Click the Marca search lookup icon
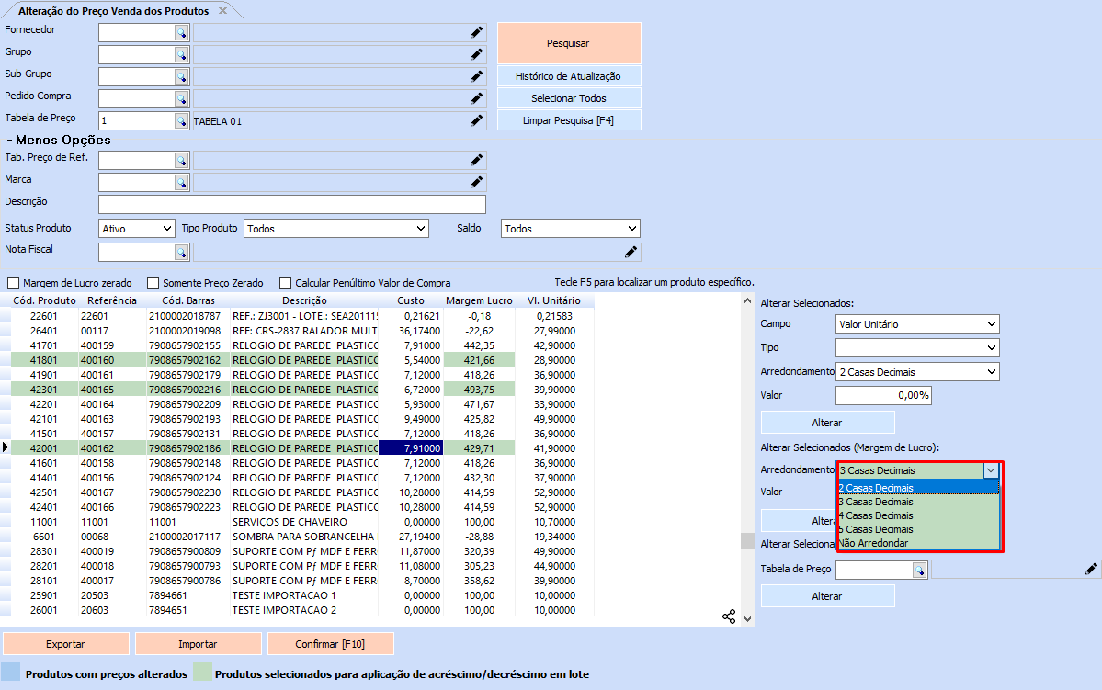This screenshot has height=690, width=1102. [182, 182]
